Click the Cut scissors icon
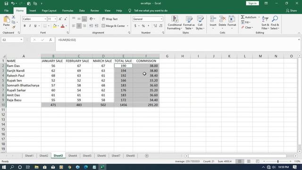 click(14, 17)
